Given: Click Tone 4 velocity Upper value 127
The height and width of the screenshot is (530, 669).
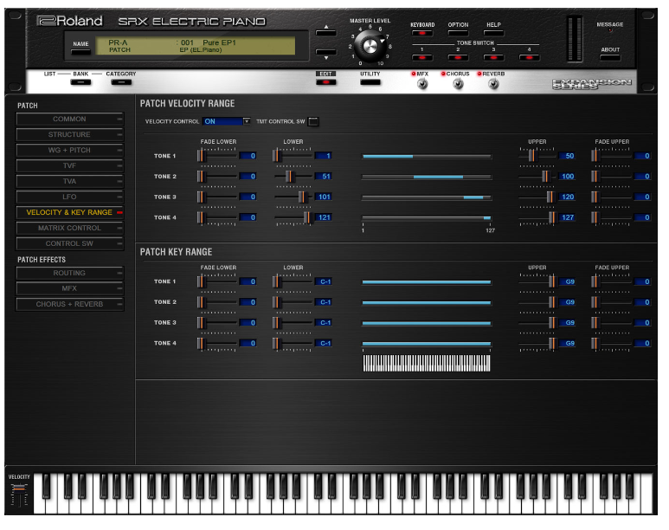Looking at the screenshot, I should (x=567, y=217).
